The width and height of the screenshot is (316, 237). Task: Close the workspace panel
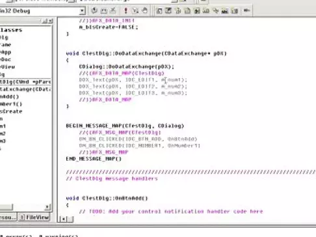click(50, 21)
